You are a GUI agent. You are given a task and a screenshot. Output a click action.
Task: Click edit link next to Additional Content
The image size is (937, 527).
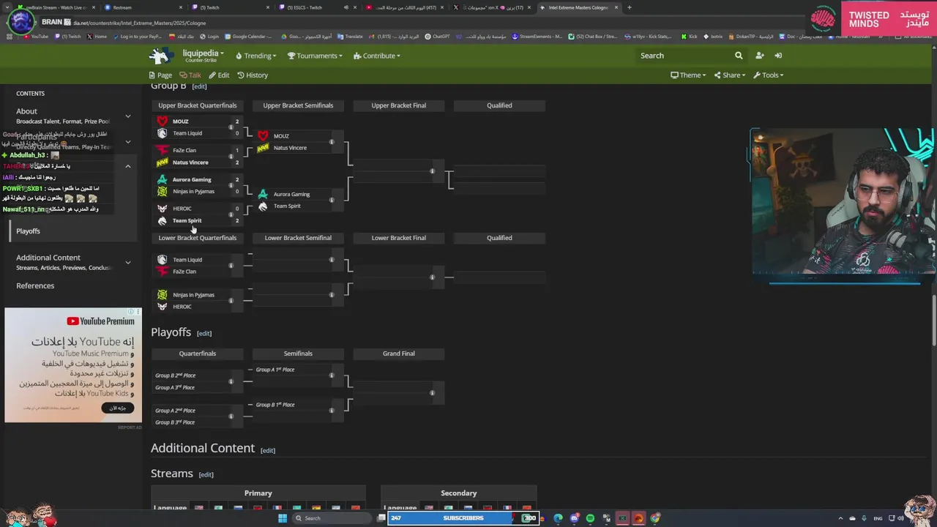(x=268, y=450)
